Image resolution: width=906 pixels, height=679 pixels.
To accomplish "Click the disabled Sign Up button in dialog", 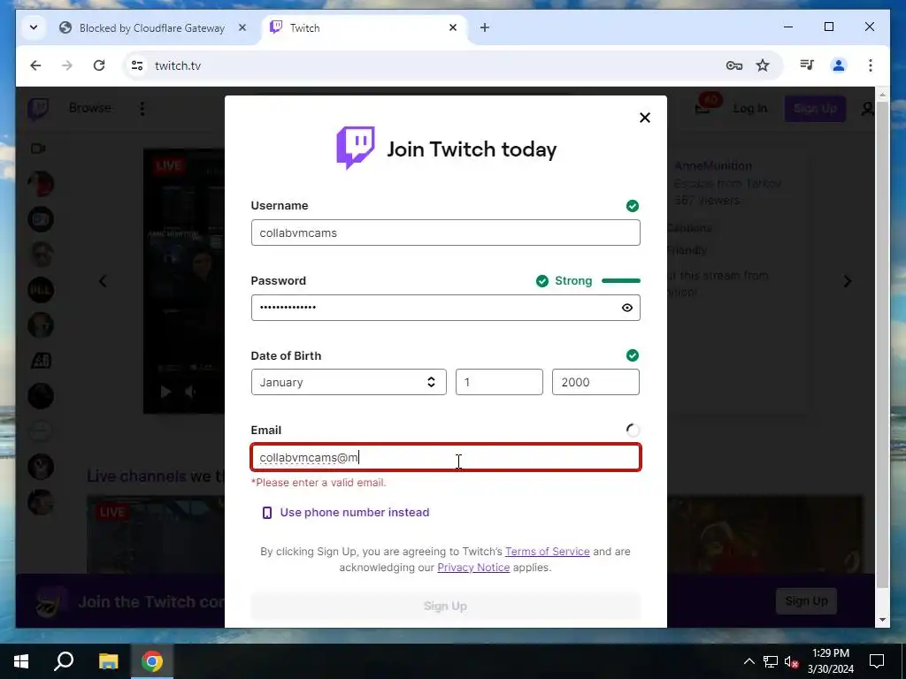I will (x=446, y=606).
